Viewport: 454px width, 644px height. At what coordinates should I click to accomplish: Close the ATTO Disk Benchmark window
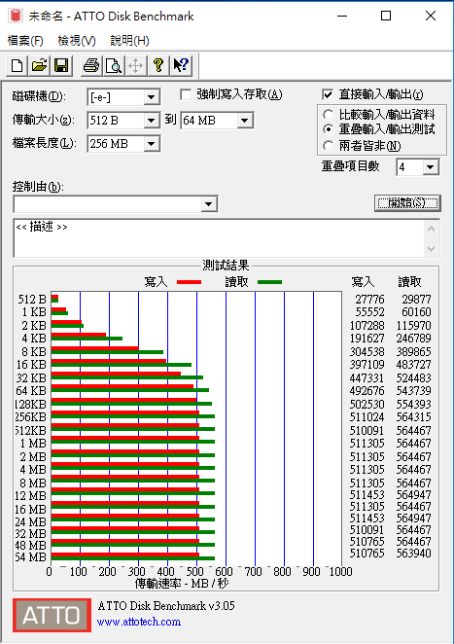[431, 16]
